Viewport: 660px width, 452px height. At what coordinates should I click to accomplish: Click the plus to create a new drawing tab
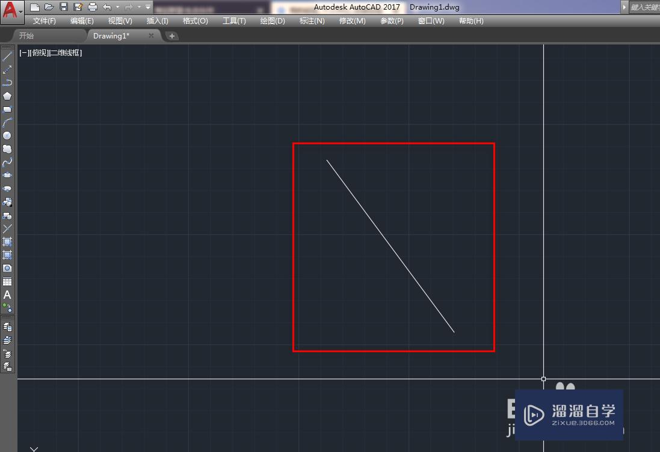tap(172, 35)
